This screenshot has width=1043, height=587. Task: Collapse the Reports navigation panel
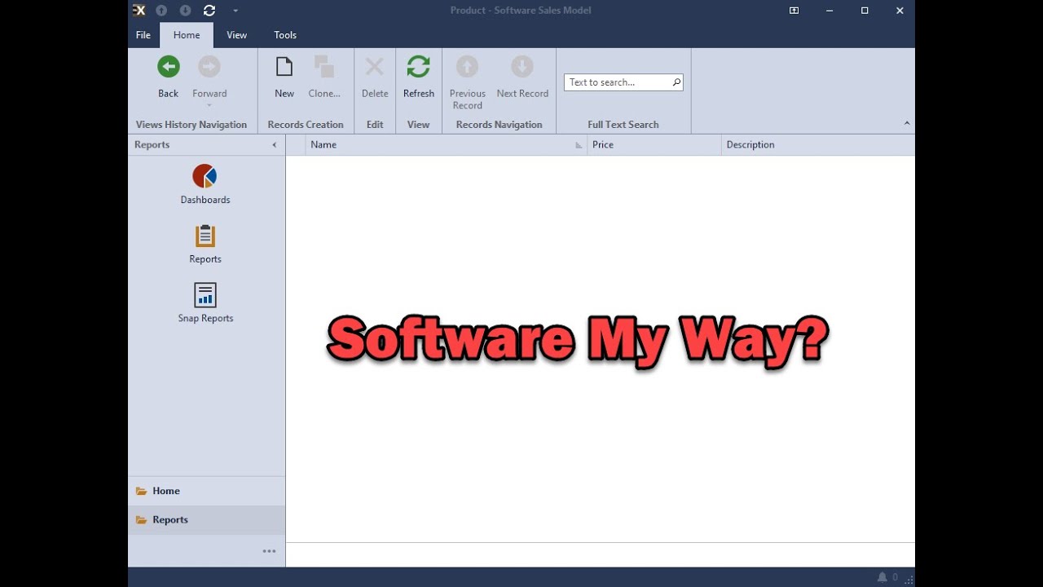(275, 145)
